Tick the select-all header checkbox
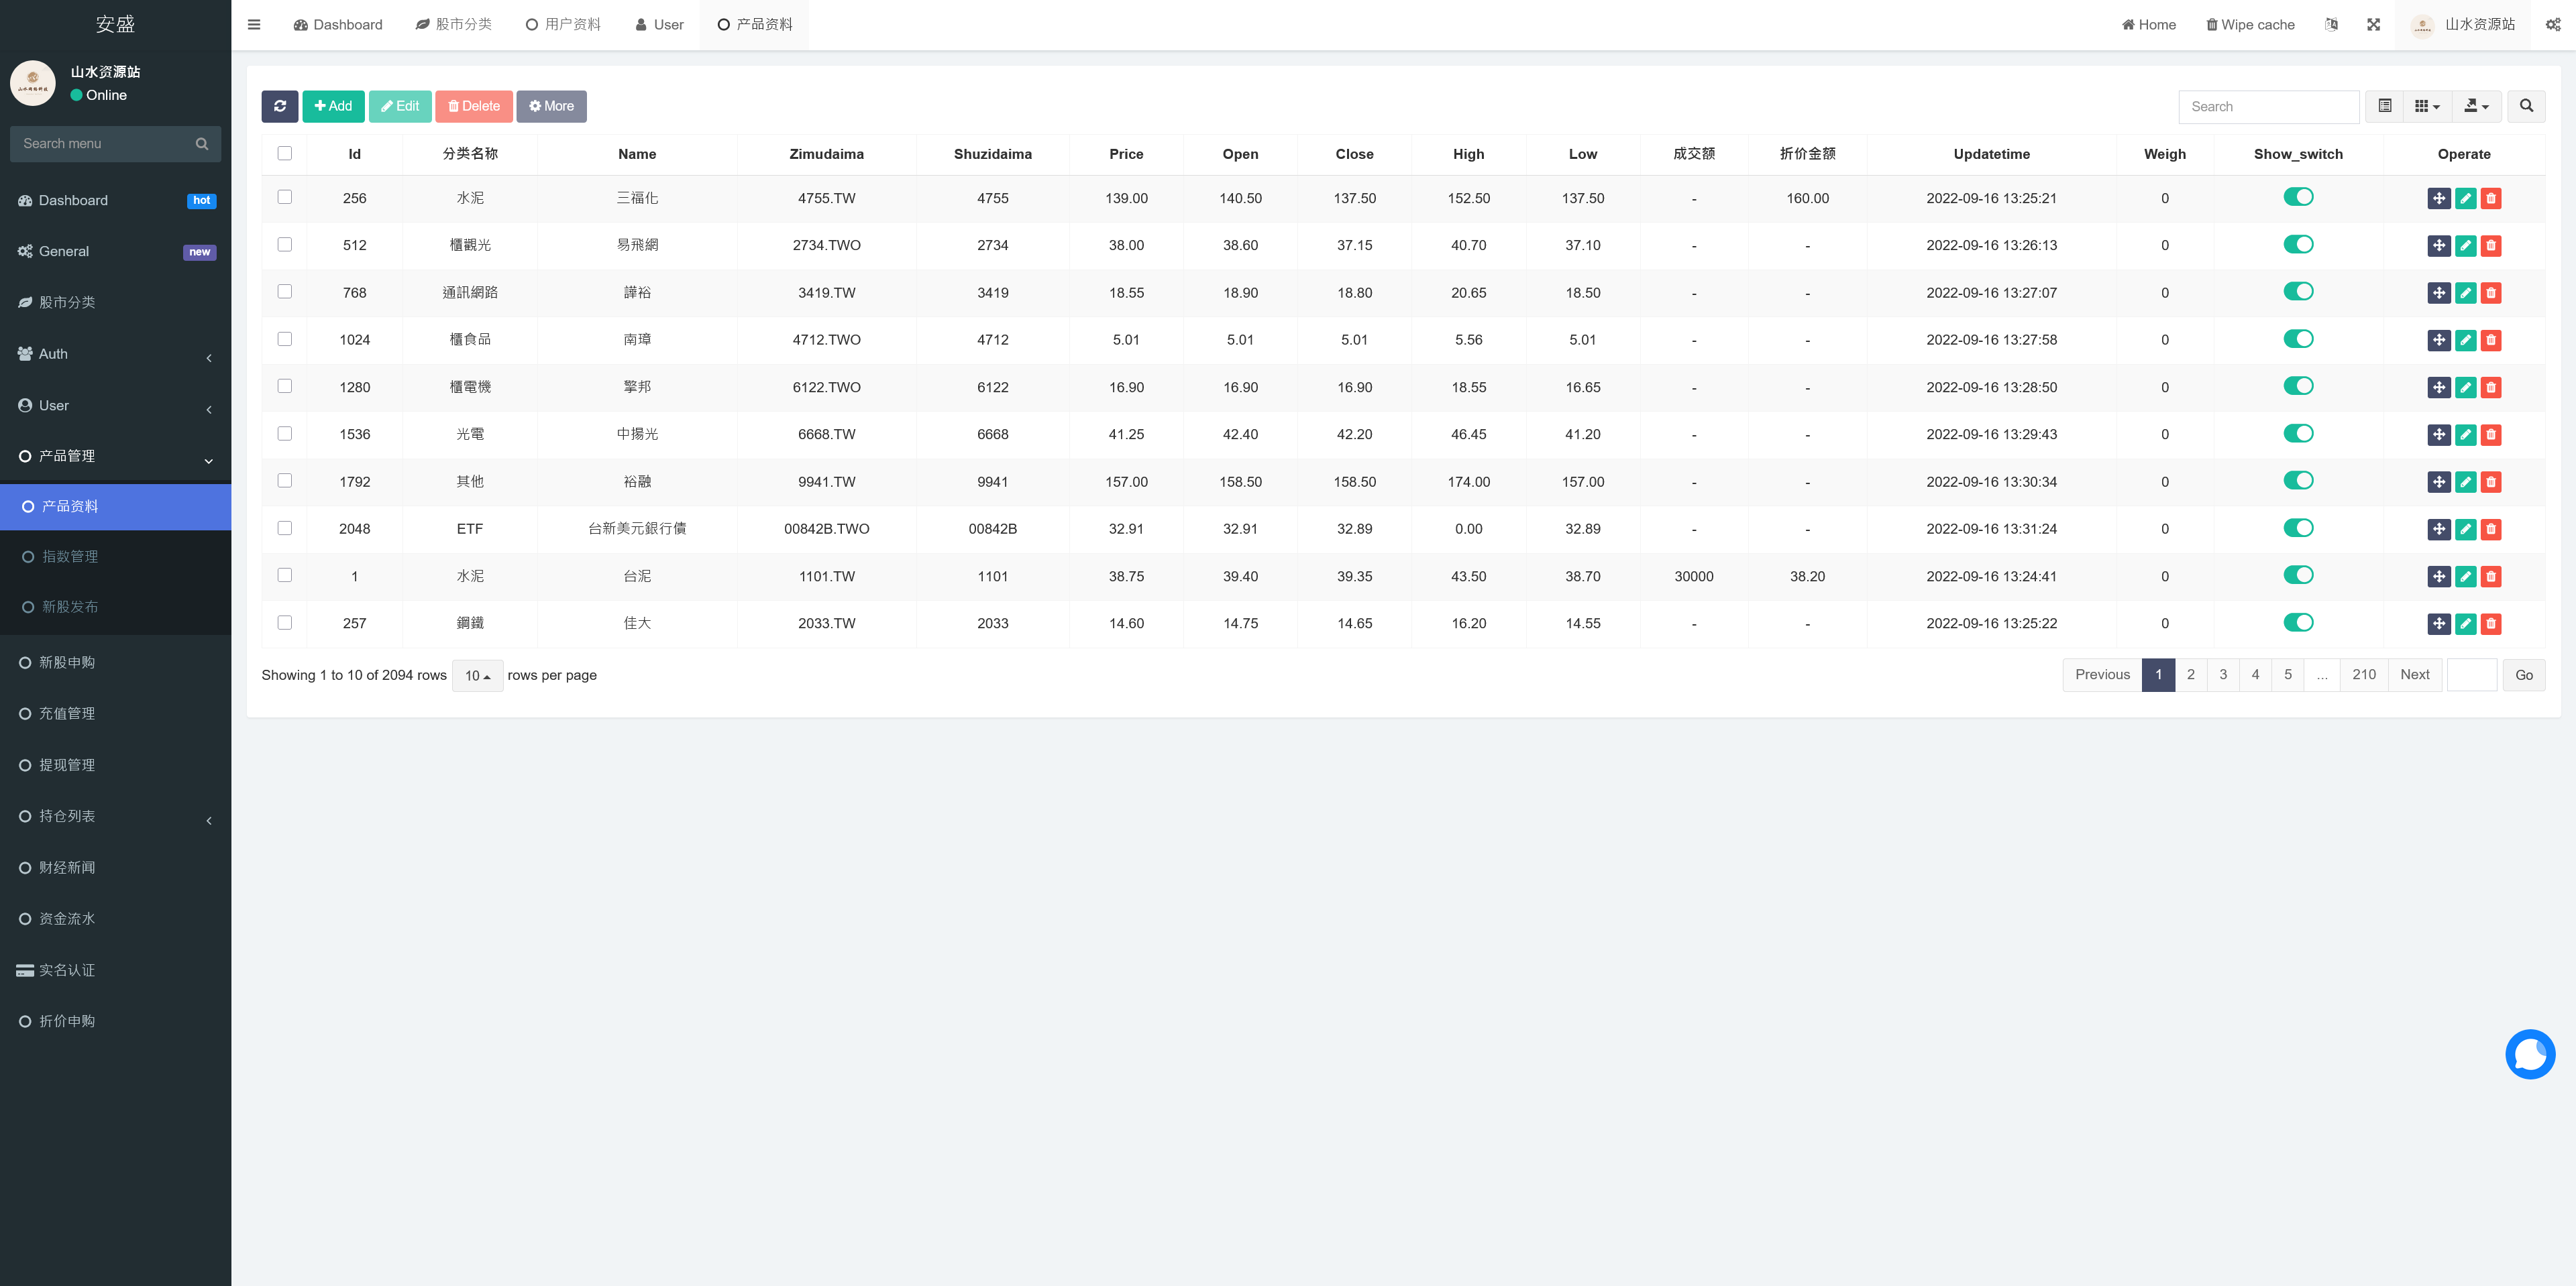This screenshot has width=2576, height=1286. click(x=285, y=154)
